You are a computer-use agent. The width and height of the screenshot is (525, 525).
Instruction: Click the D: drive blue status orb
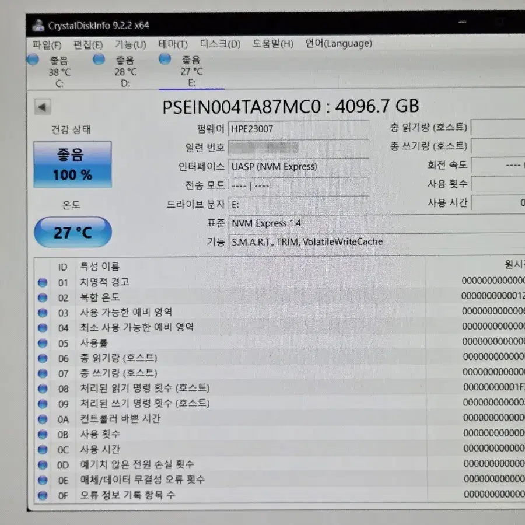tap(99, 60)
